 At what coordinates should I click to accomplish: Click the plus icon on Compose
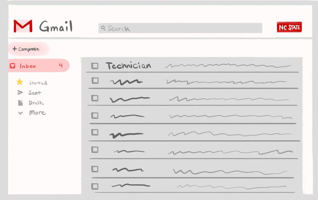click(15, 49)
